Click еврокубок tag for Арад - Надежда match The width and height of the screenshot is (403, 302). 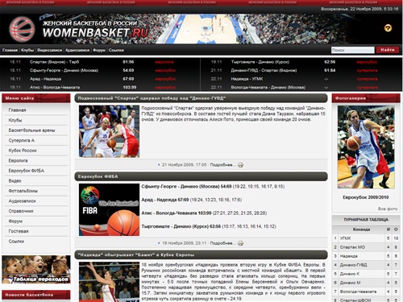point(165,79)
